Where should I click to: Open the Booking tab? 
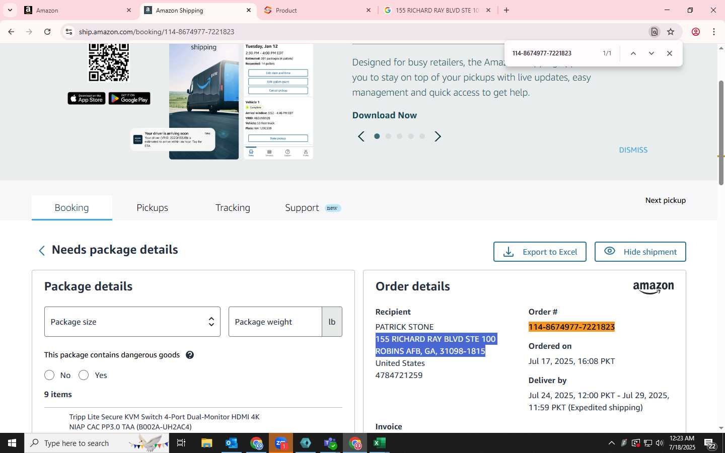click(72, 208)
